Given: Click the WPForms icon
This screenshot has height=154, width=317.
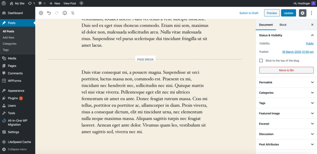Looking at the screenshot, I should [x=4, y=81].
